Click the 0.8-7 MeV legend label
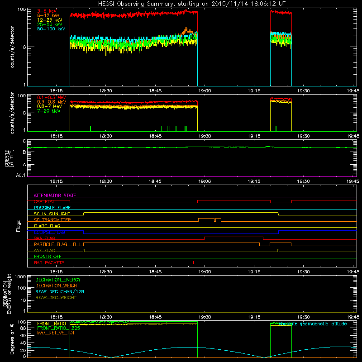This screenshot has height=362, width=362. [x=49, y=106]
